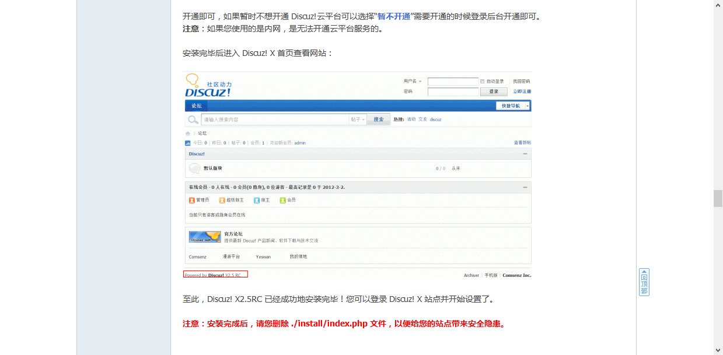
Task: Click the Discuz.net banner image
Action: tap(205, 237)
